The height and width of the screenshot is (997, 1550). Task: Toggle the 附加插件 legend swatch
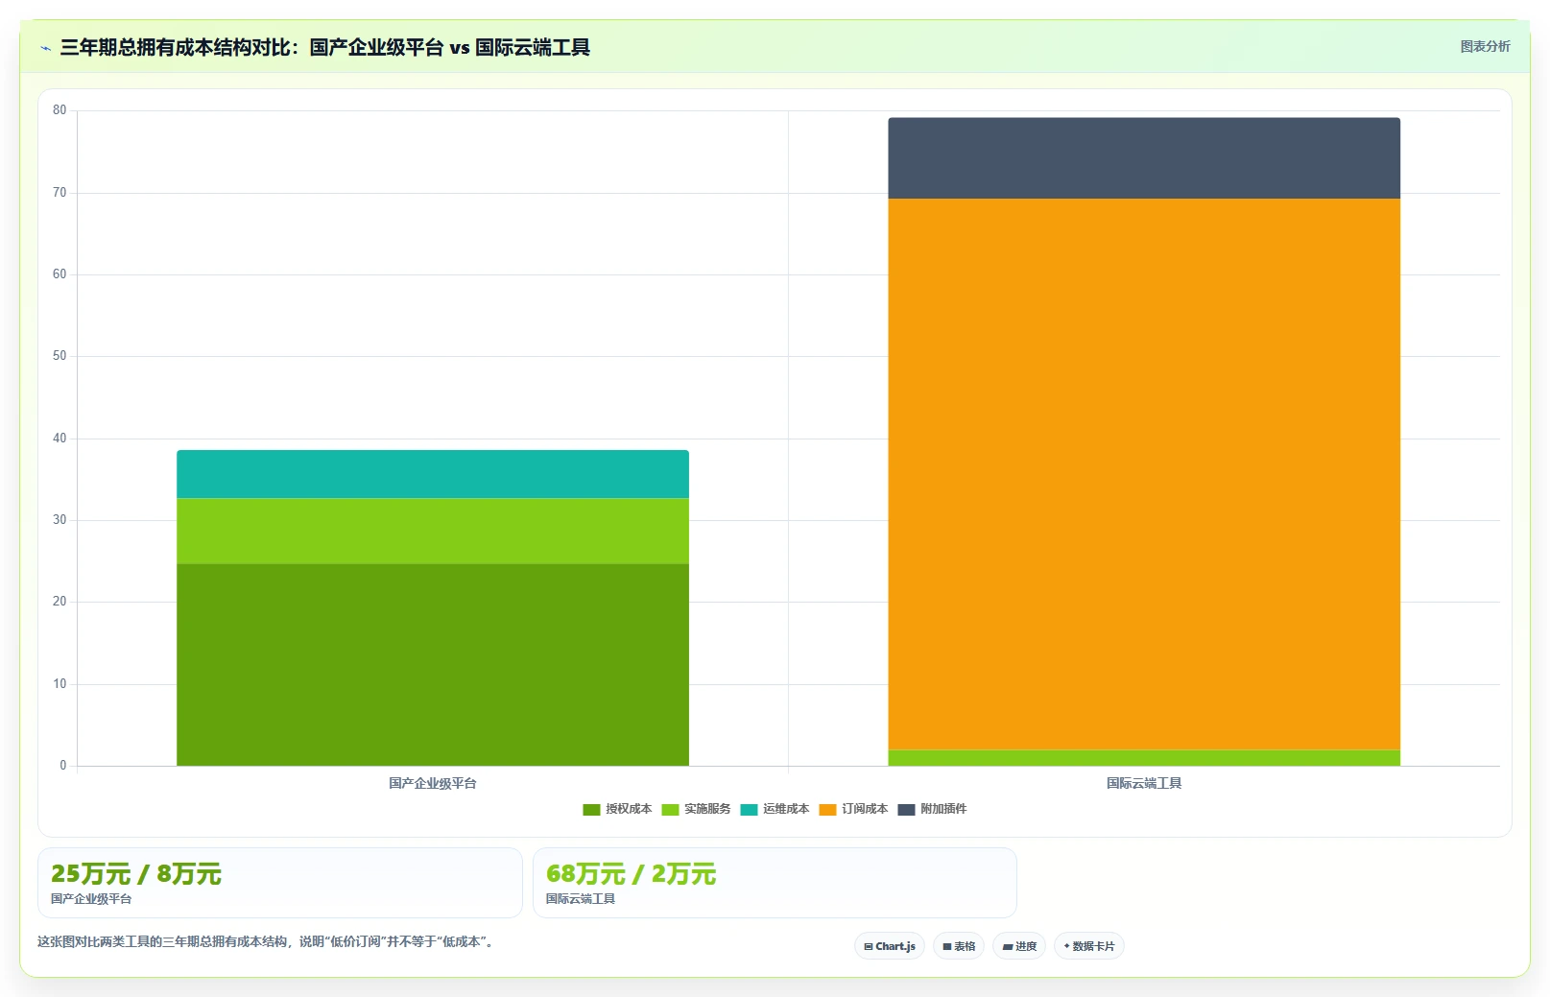[x=906, y=809]
